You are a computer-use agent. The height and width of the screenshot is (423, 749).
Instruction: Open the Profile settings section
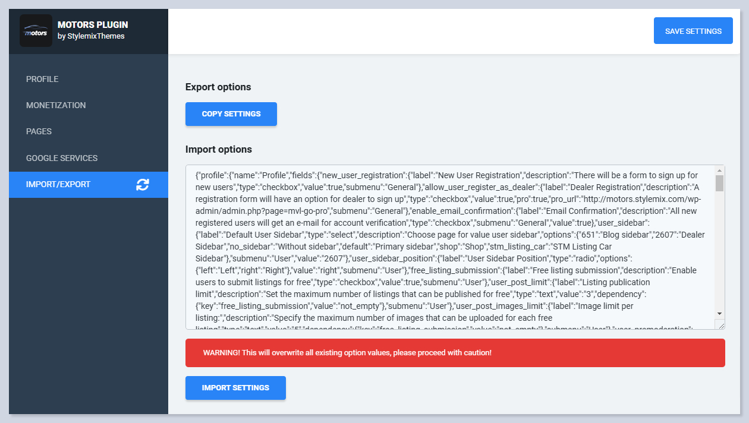point(42,79)
